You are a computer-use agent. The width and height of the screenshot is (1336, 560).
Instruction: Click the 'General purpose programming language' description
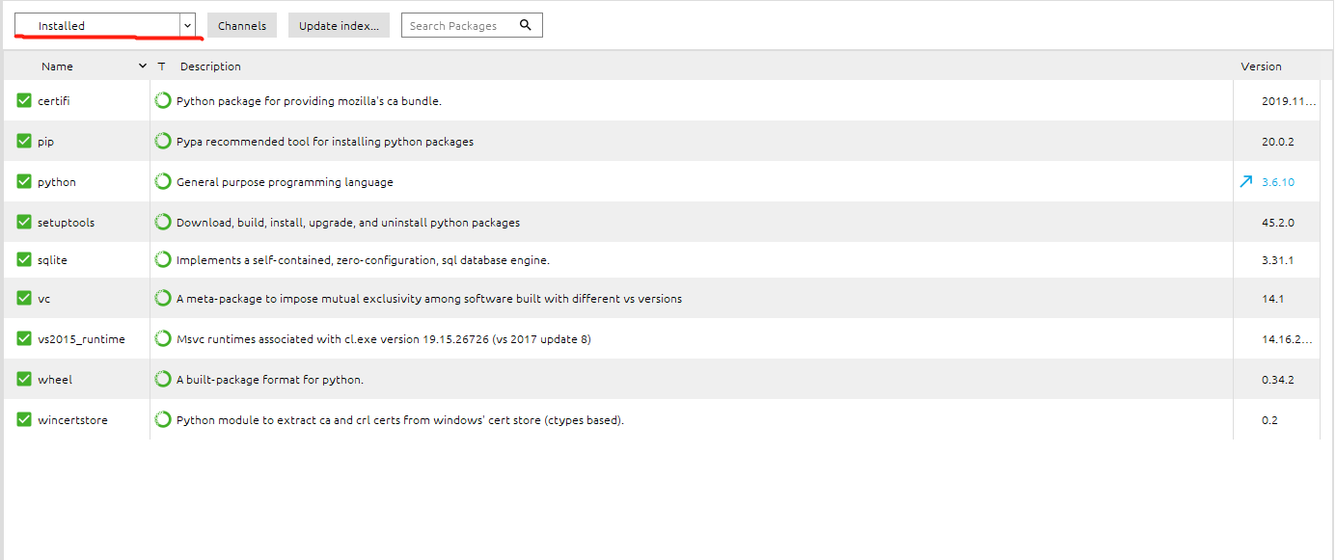[x=285, y=182]
